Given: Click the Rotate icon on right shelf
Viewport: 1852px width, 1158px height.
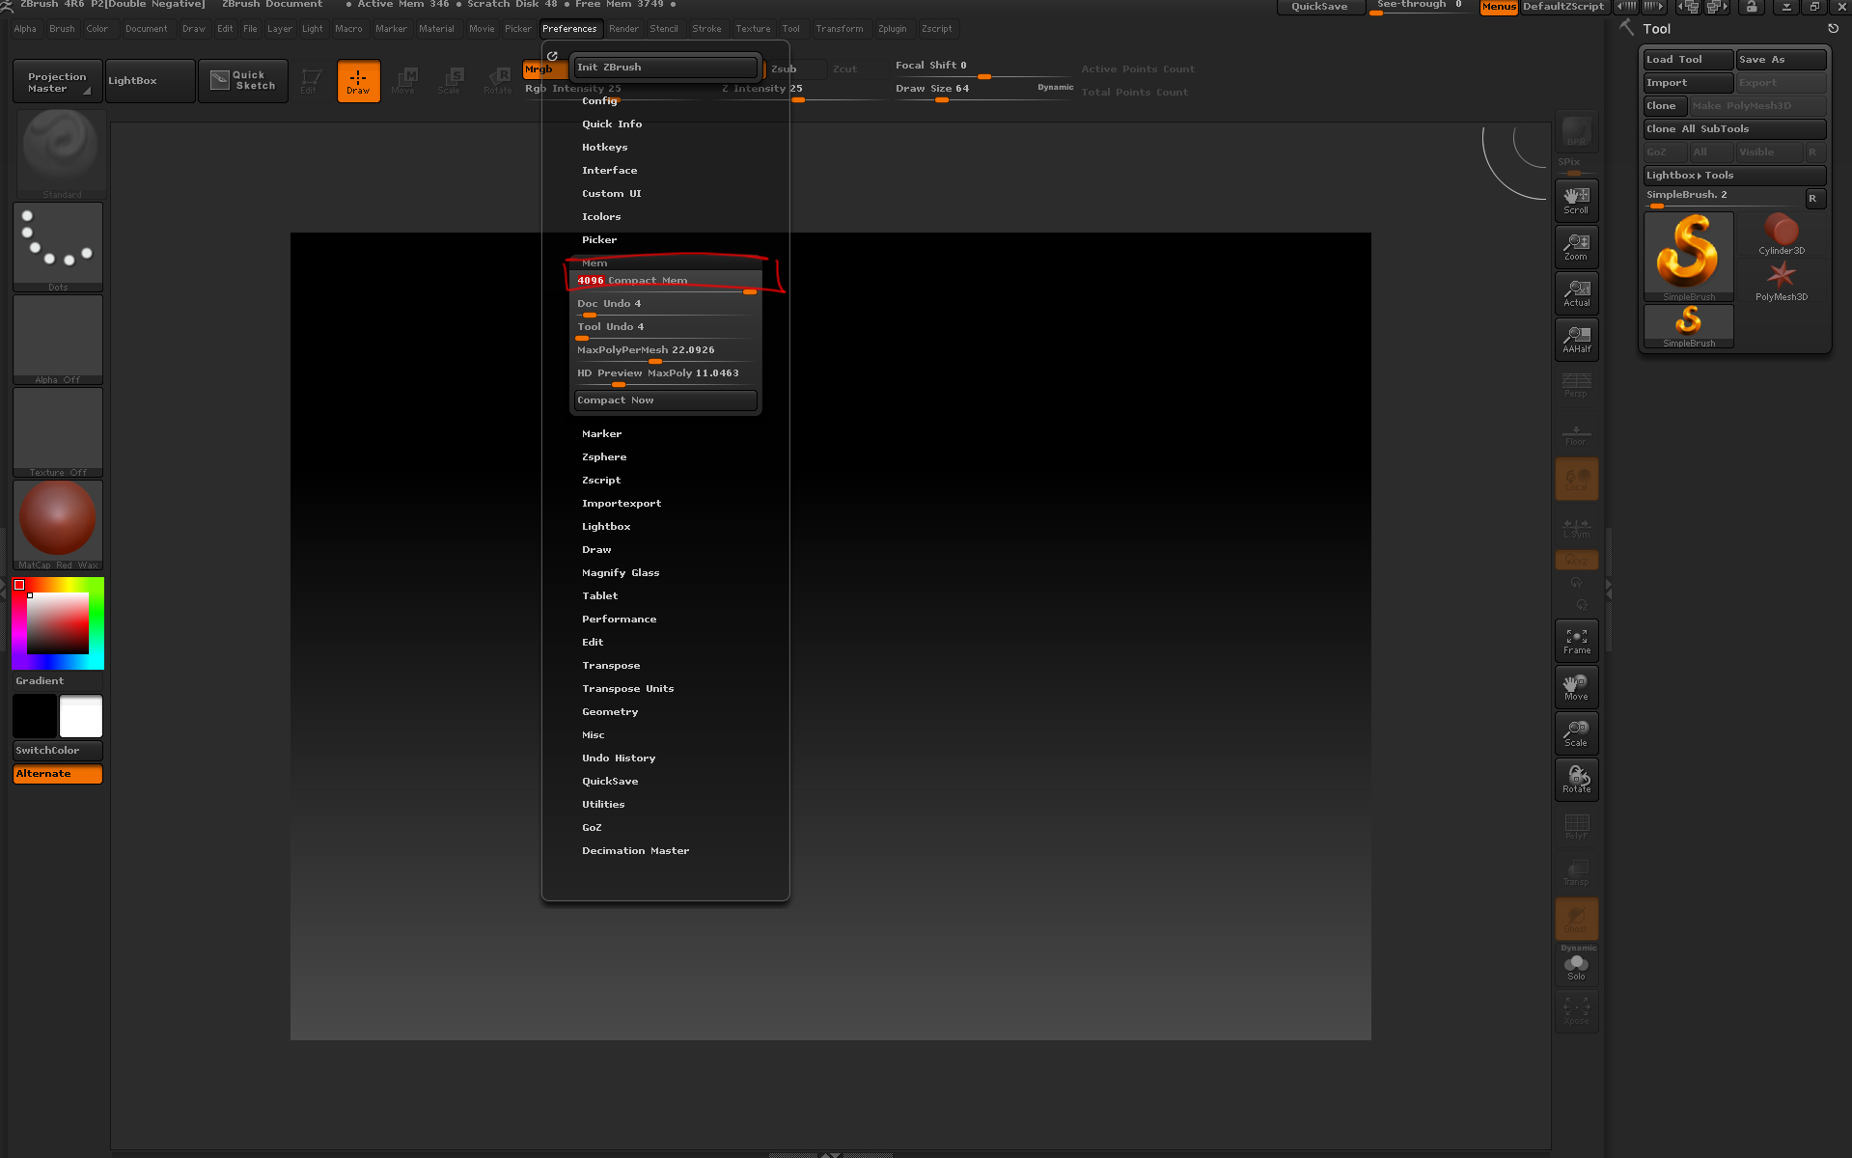Looking at the screenshot, I should tap(1576, 780).
